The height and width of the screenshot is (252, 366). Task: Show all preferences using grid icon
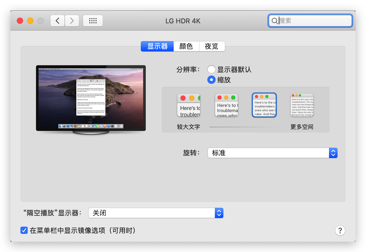click(93, 21)
